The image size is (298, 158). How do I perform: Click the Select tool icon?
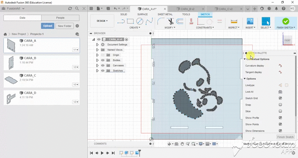[266, 21]
